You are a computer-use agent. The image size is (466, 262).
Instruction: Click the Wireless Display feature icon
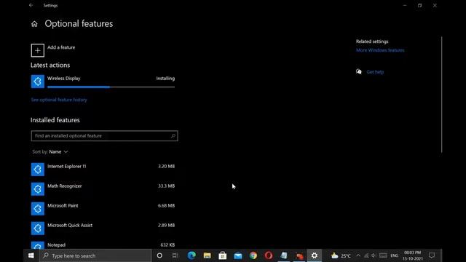pos(37,82)
